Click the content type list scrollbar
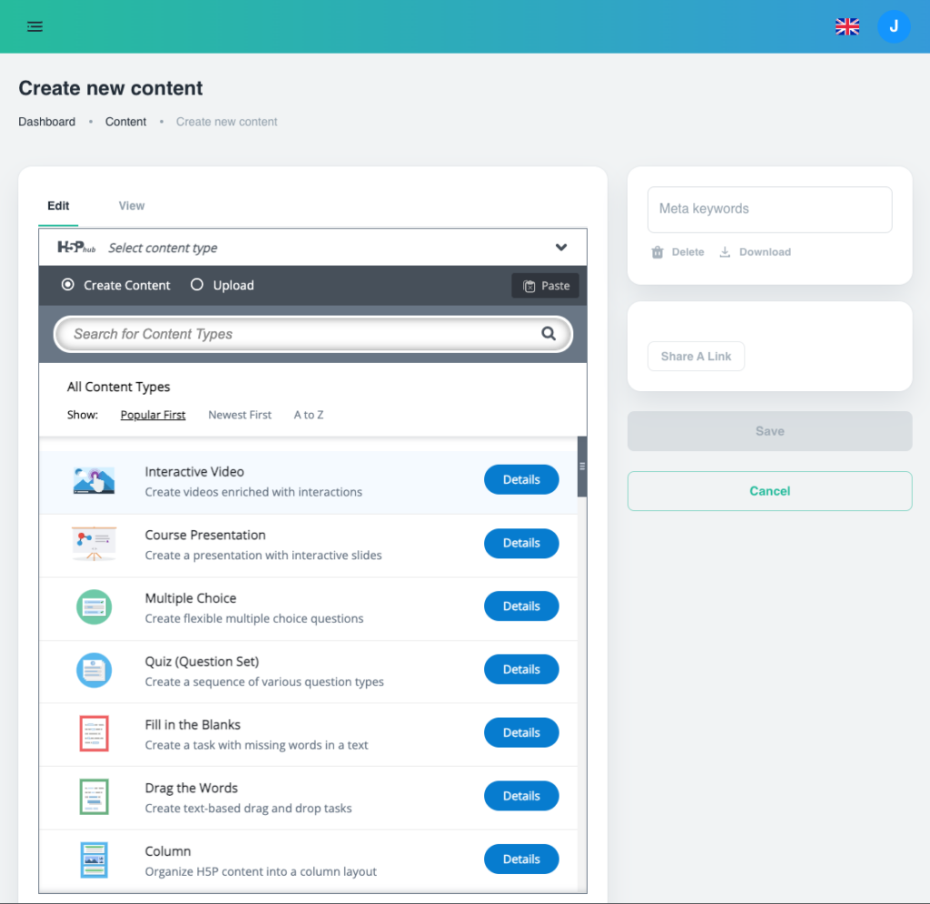This screenshot has height=904, width=930. click(582, 467)
